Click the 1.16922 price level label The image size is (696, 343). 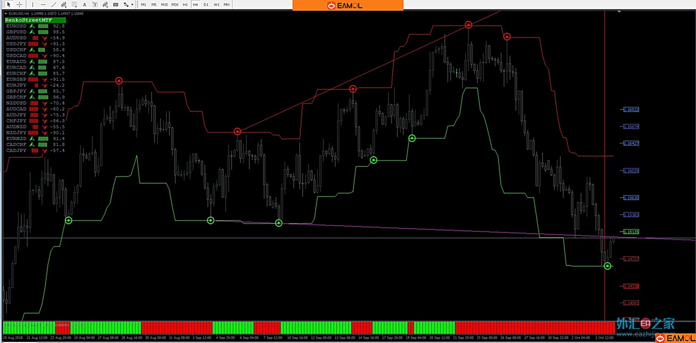631,110
